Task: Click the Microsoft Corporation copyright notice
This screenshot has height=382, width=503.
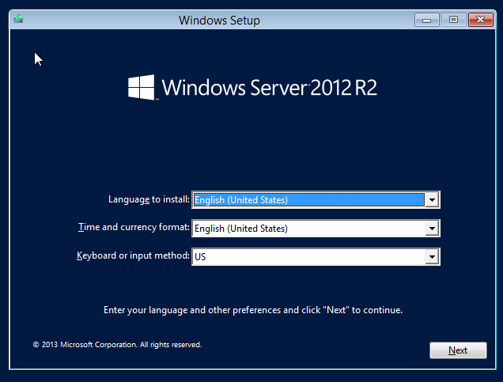Action: [x=117, y=345]
